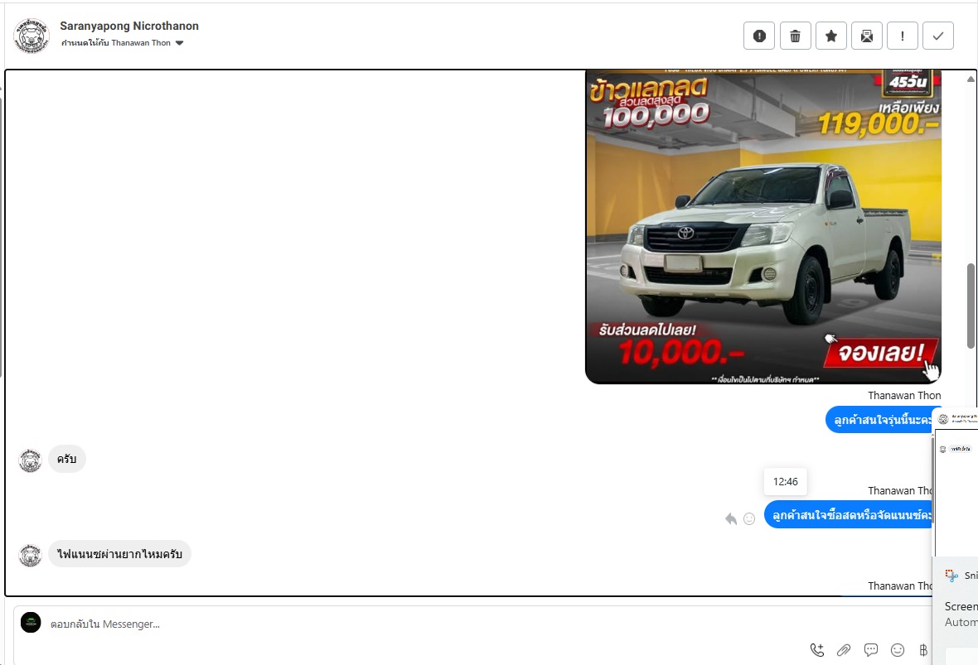This screenshot has height=665, width=978.
Task: Click in the Messenger reply input field
Action: pos(414,624)
